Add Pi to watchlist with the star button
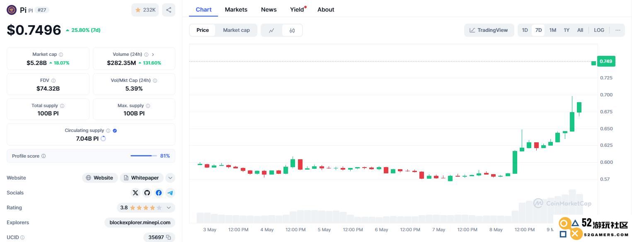The width and height of the screenshot is (632, 242). point(145,10)
